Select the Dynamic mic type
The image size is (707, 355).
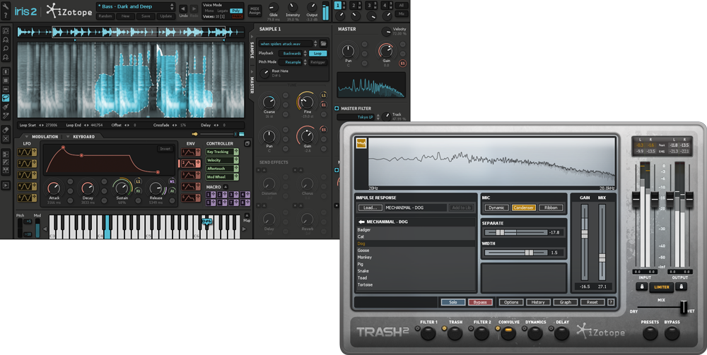(496, 208)
